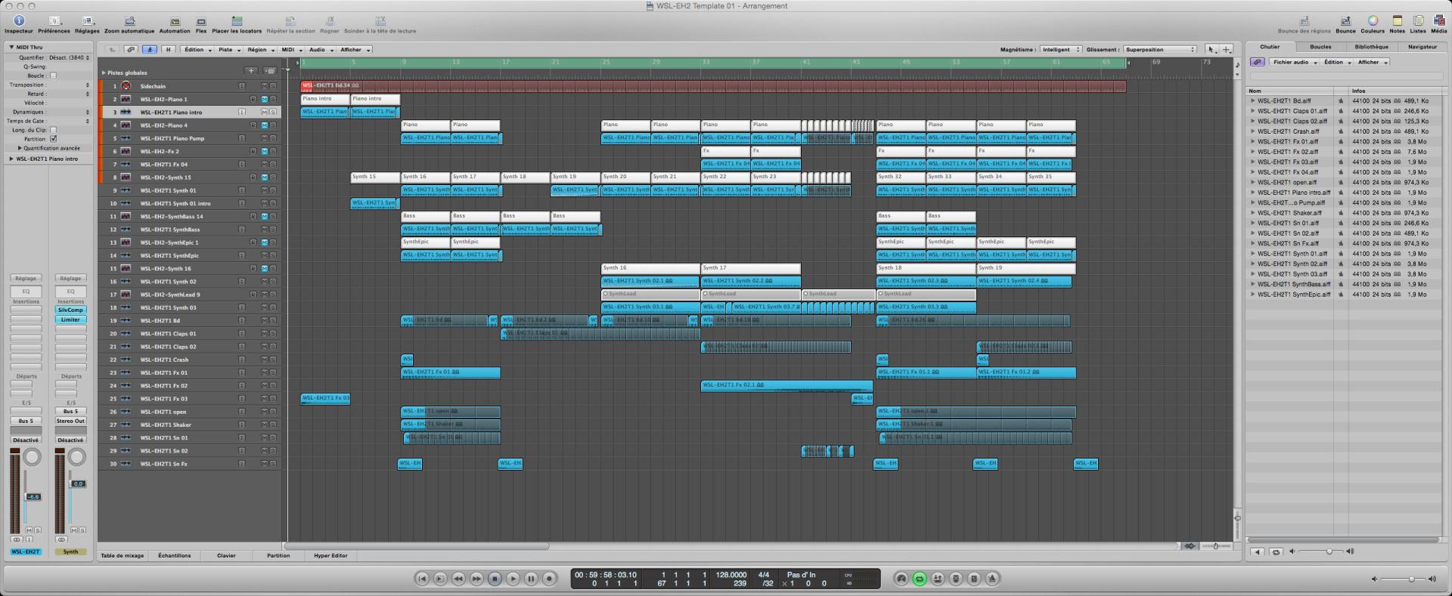Click the stop transport button
This screenshot has width=1452, height=596.
[x=495, y=579]
